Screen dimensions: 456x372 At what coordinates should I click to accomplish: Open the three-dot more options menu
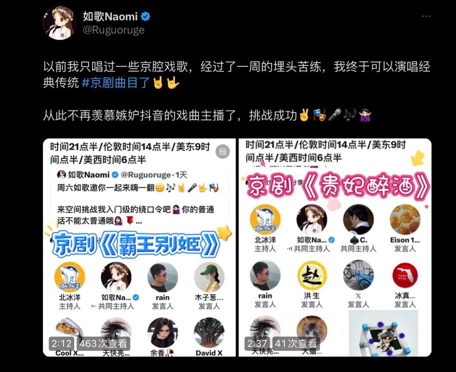pos(426,16)
